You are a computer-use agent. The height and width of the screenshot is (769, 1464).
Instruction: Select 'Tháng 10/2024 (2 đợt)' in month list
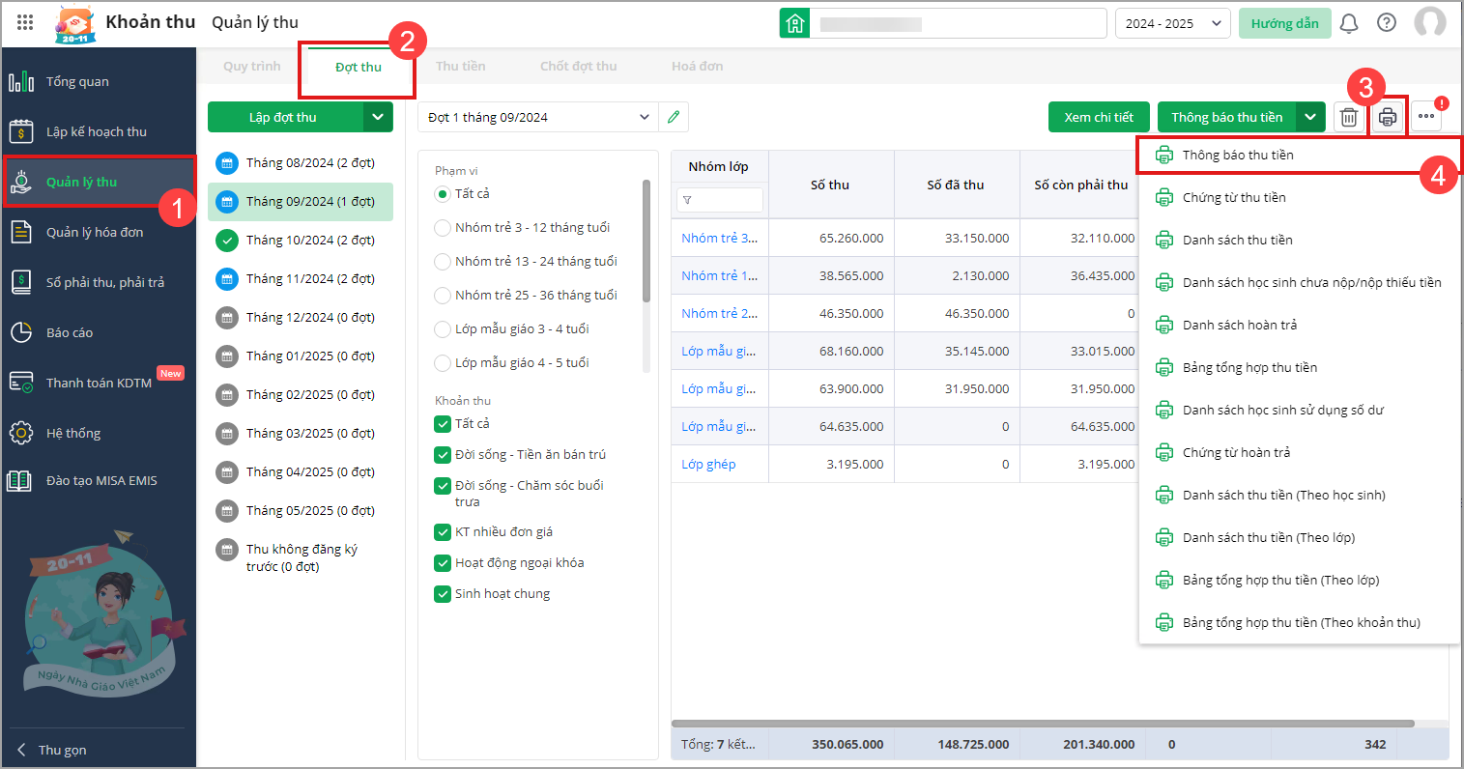pyautogui.click(x=309, y=241)
